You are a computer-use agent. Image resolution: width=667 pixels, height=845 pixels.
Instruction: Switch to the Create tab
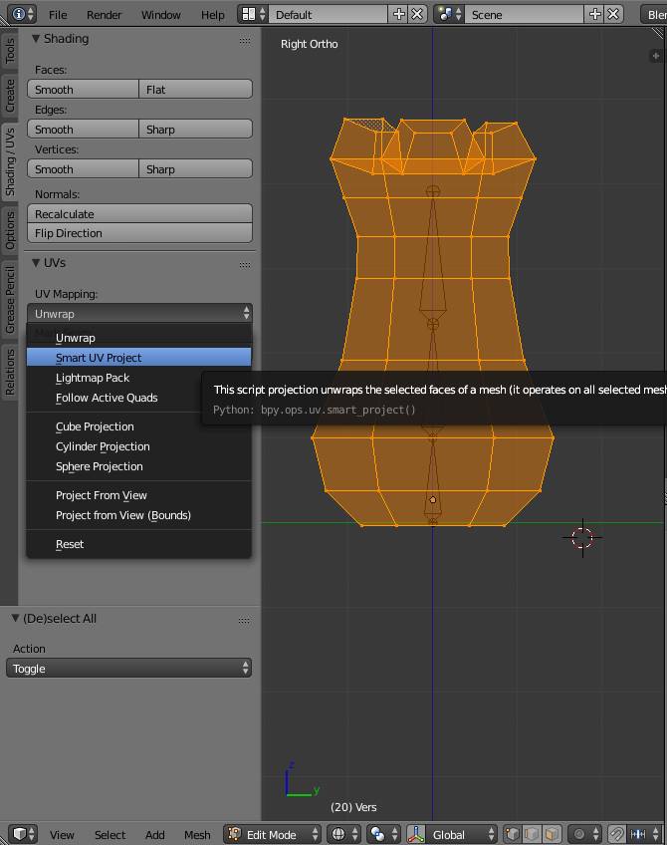tap(9, 96)
